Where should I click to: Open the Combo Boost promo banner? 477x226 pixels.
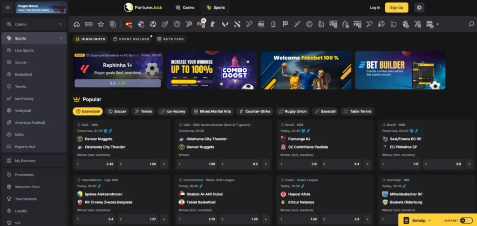[212, 70]
